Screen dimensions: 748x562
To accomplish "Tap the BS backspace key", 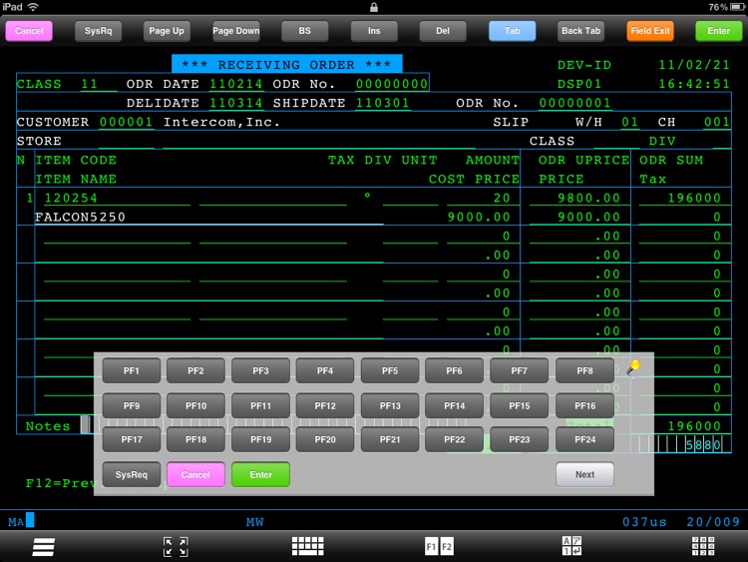I will click(x=305, y=31).
